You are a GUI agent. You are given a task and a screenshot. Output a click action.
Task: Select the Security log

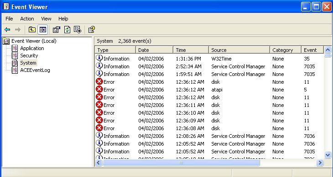(29, 56)
